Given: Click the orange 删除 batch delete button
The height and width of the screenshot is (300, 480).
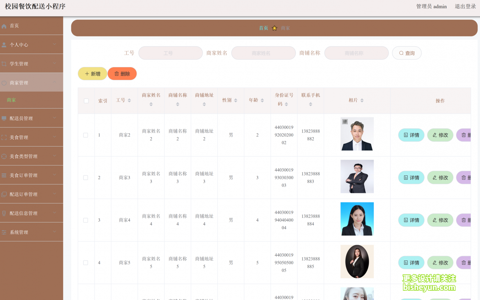Looking at the screenshot, I should (122, 74).
